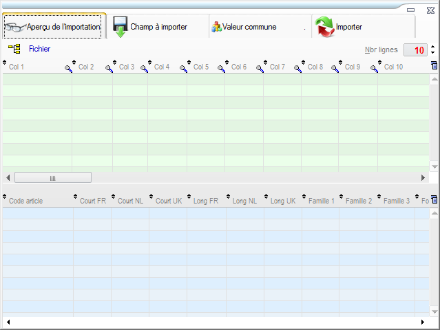This screenshot has width=440, height=330.
Task: Click the Long NL column header
Action: click(244, 201)
